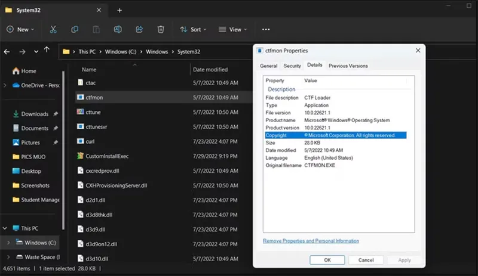
Task: Switch to the Security tab
Action: pos(292,66)
